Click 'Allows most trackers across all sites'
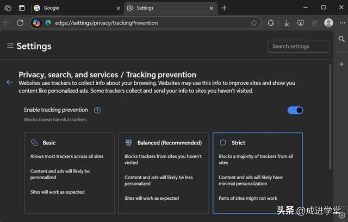This screenshot has height=222, width=348. coord(67,156)
